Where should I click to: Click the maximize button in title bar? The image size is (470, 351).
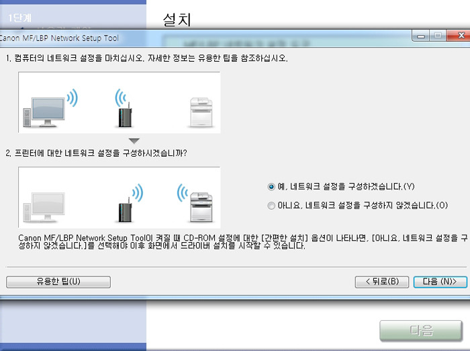[438, 36]
